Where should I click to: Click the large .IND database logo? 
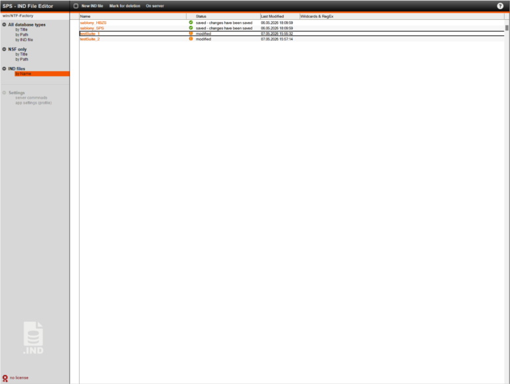point(33,338)
